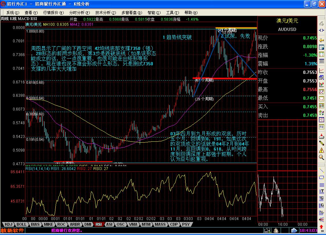326x235 pixels.
Task: Switch to the ROC indicator tab
Action: coord(61,224)
